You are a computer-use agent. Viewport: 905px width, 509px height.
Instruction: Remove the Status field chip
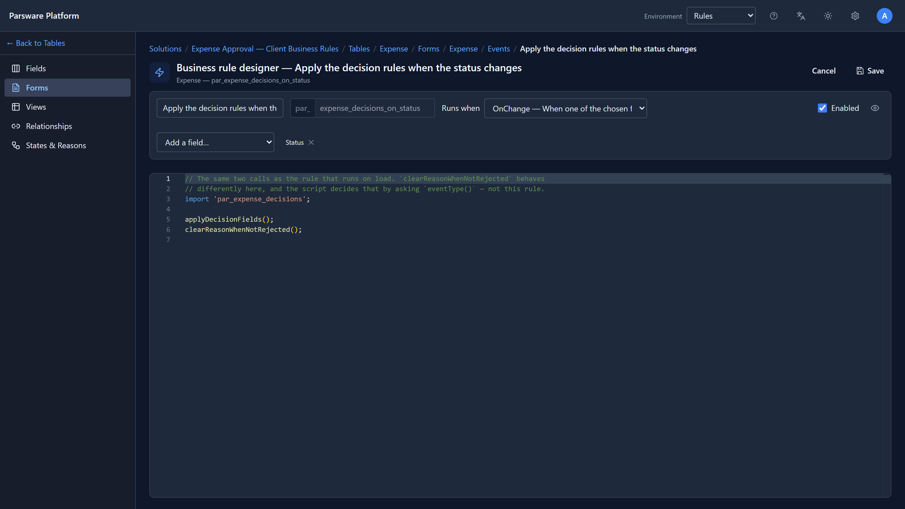click(x=311, y=142)
